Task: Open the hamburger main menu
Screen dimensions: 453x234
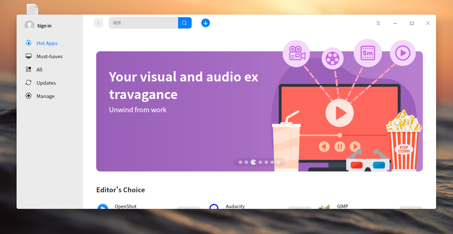Action: [x=378, y=23]
